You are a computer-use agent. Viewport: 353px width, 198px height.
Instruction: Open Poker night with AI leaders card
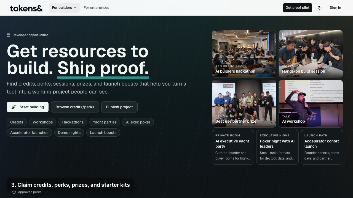[277, 147]
